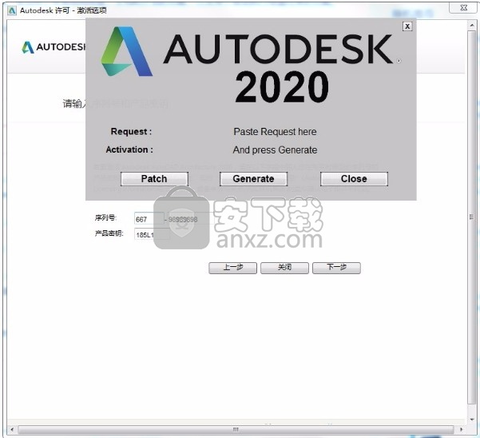
Task: Click the Generate button
Action: tap(253, 179)
